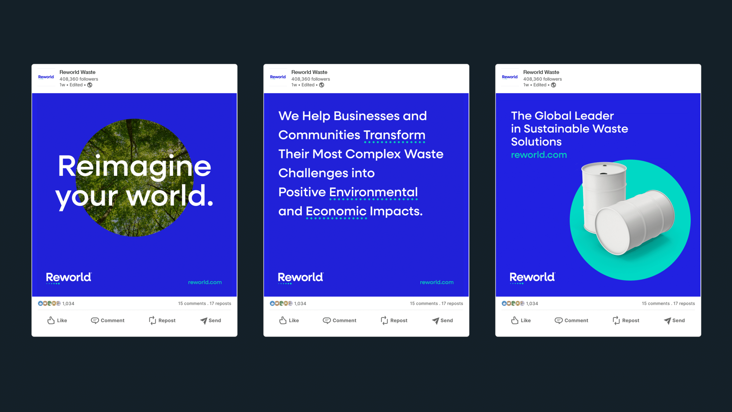Open reaction icons beside 1,034 on Global Leader post
This screenshot has width=732, height=412.
pyautogui.click(x=513, y=303)
